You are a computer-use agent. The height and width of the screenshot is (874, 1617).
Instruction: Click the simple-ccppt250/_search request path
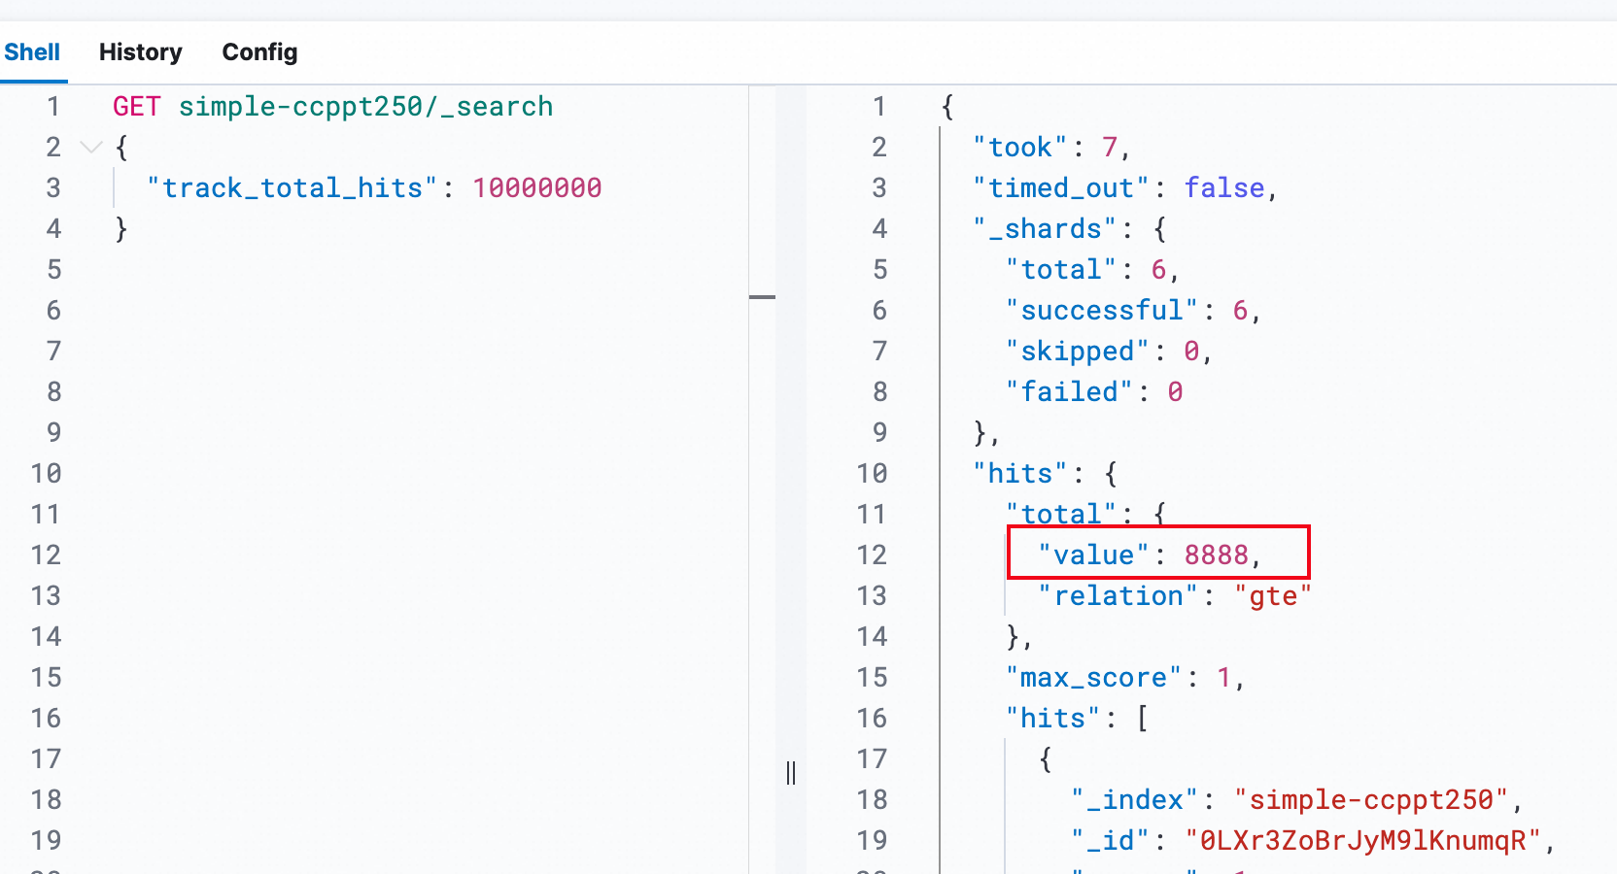[x=365, y=107]
